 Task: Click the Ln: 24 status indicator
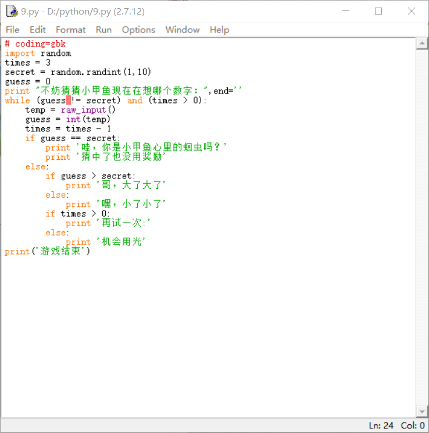tap(381, 425)
